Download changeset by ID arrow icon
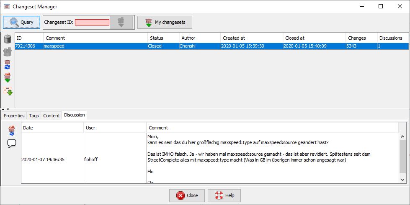This screenshot has width=410, height=205. pyautogui.click(x=121, y=22)
